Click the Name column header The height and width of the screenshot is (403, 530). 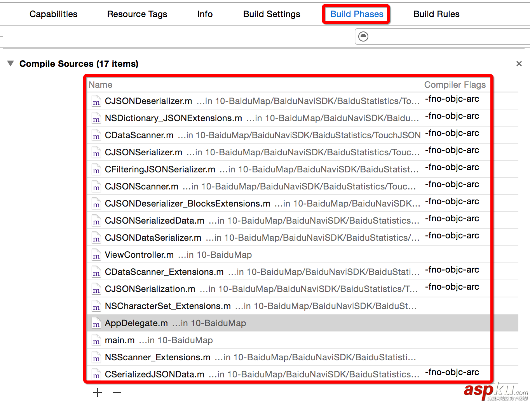(101, 85)
